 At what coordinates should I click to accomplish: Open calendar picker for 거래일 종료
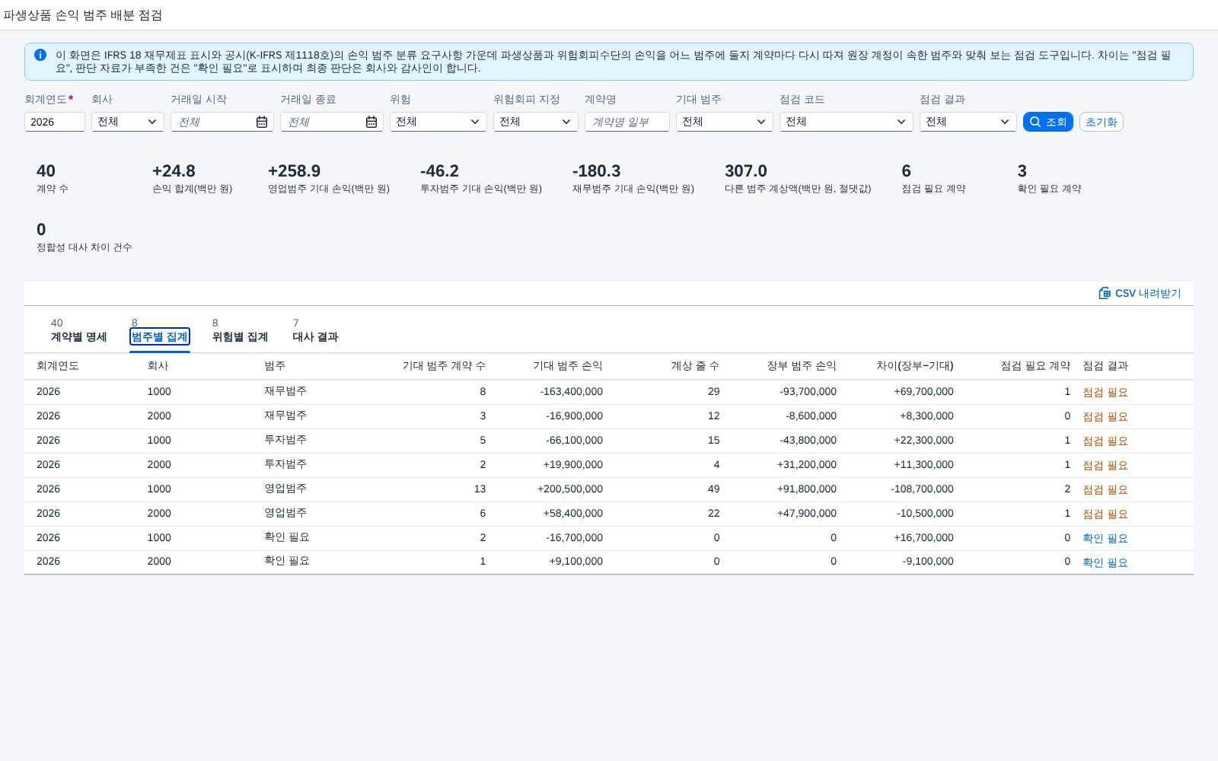pyautogui.click(x=371, y=122)
